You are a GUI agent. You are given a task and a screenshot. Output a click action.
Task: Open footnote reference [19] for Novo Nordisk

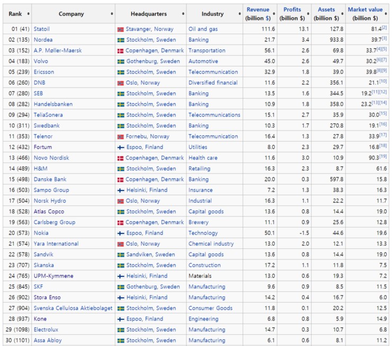[384, 157]
